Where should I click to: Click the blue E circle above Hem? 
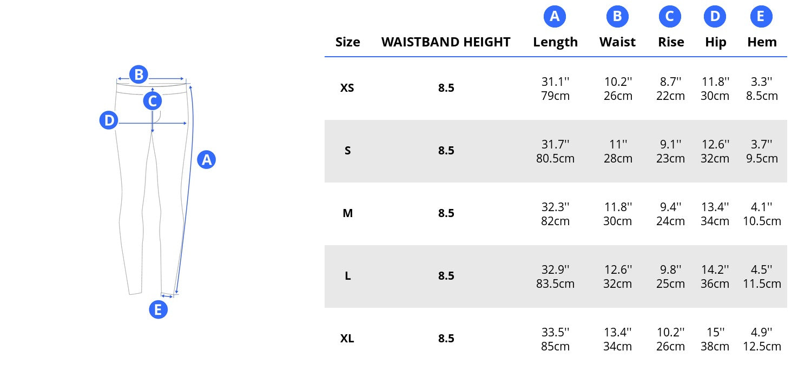pos(761,17)
